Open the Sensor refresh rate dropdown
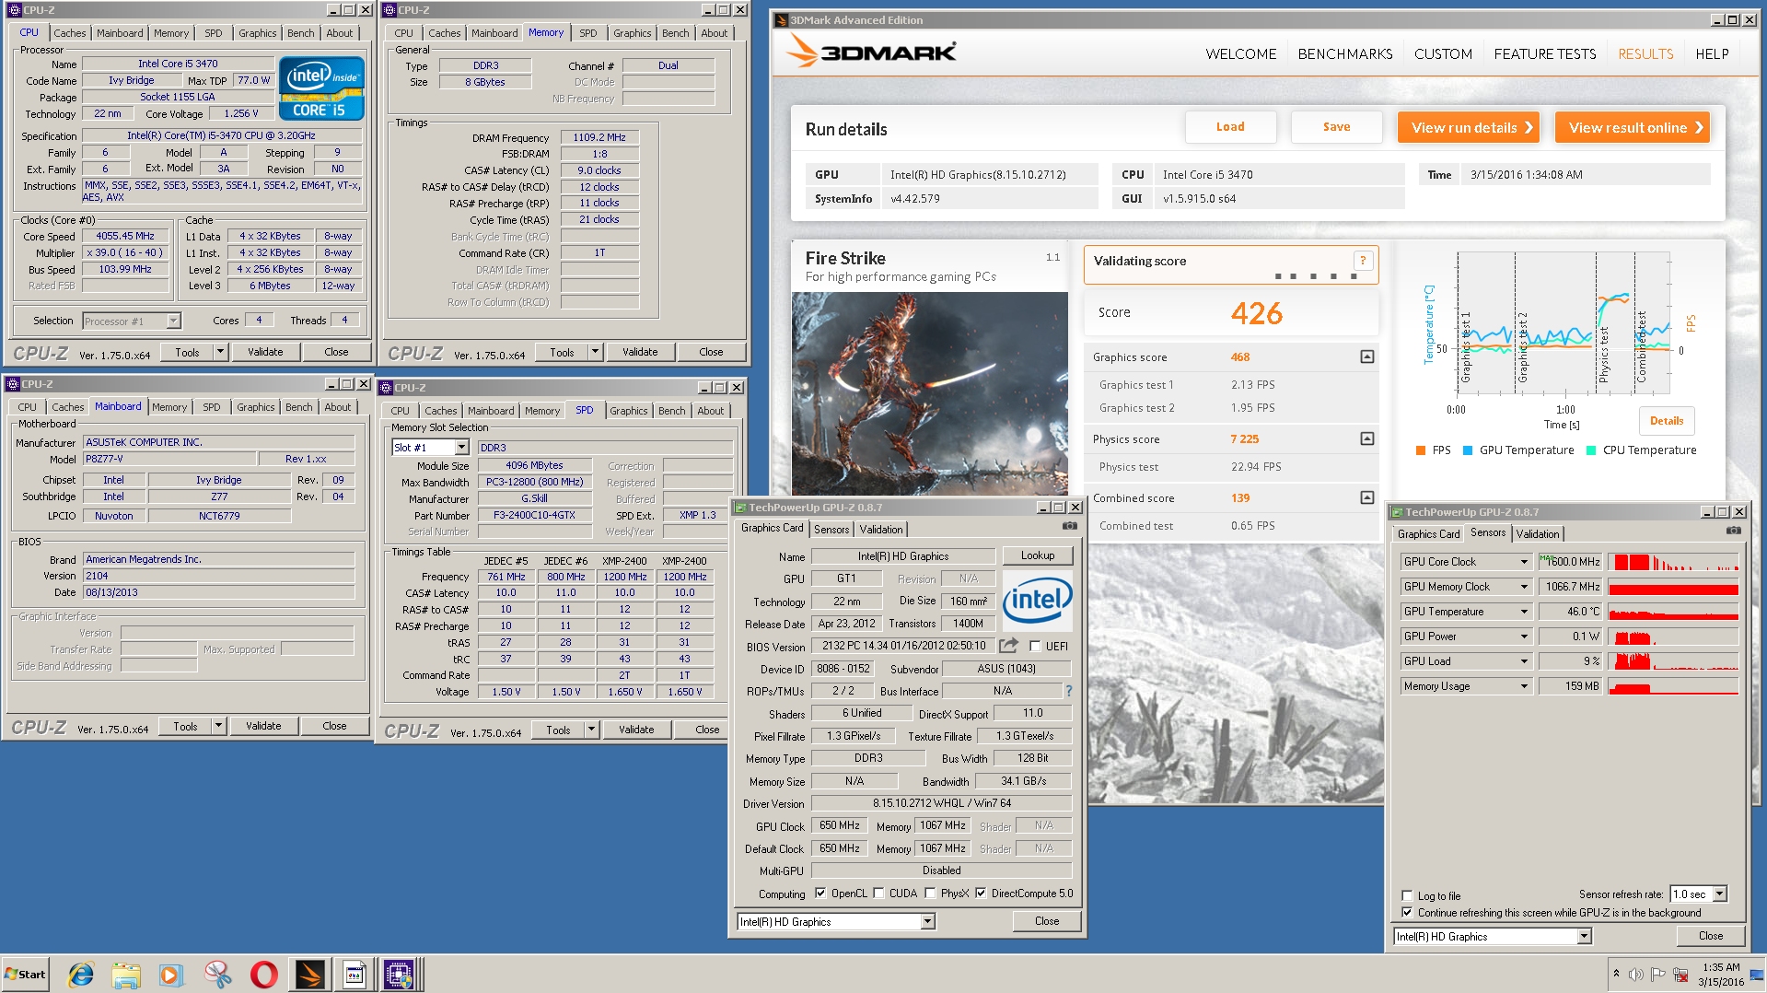The width and height of the screenshot is (1767, 993). [x=1719, y=894]
